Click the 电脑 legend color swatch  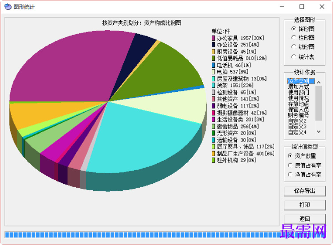click(x=213, y=72)
